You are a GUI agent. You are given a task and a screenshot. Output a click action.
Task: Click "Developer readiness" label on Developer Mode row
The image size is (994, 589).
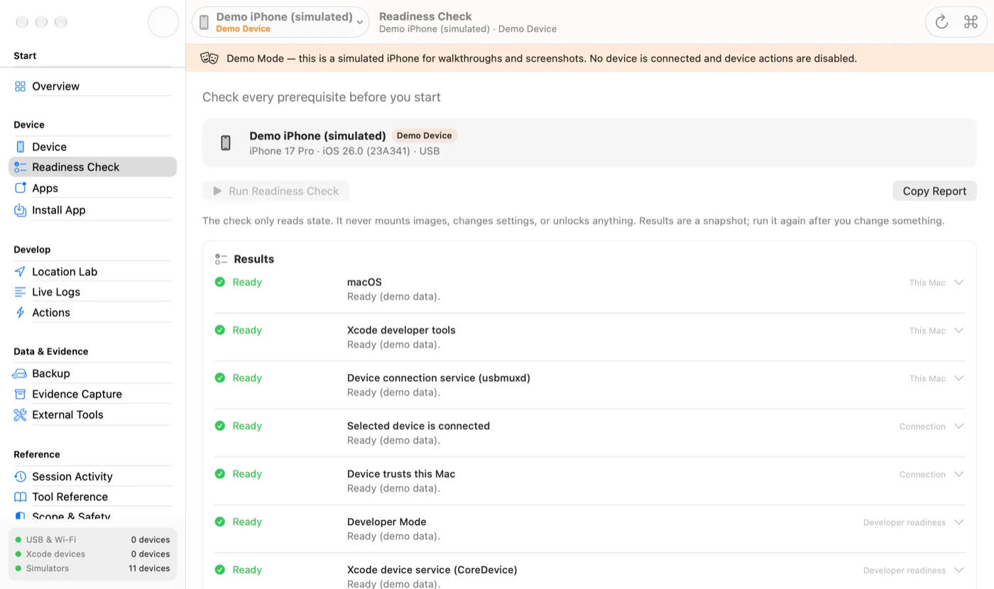click(x=904, y=522)
